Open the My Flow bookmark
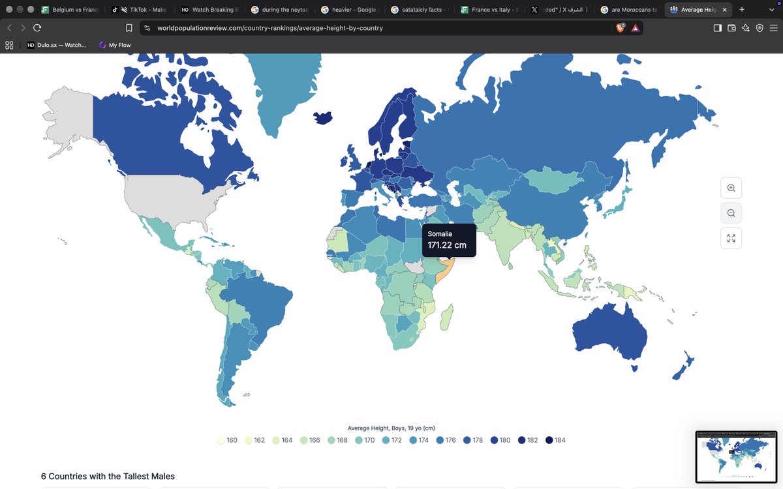 coord(114,45)
